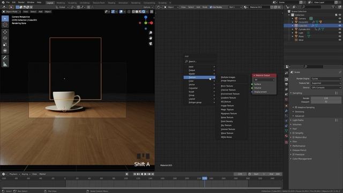Click the Blender logo icon
The width and height of the screenshot is (343, 193).
3,2
